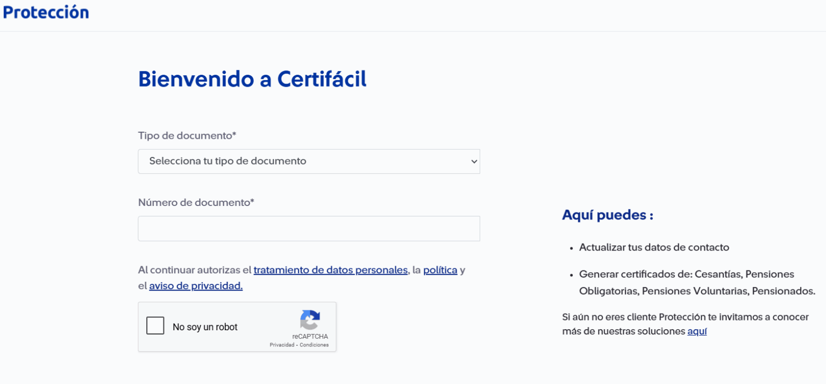826x384 pixels.
Task: Expand the document type selector chevron
Action: 472,161
